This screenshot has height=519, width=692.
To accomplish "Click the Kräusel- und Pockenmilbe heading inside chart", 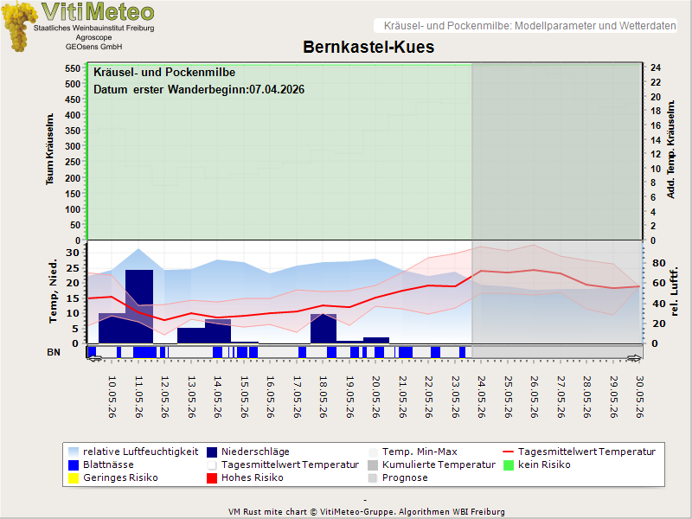I will [164, 73].
